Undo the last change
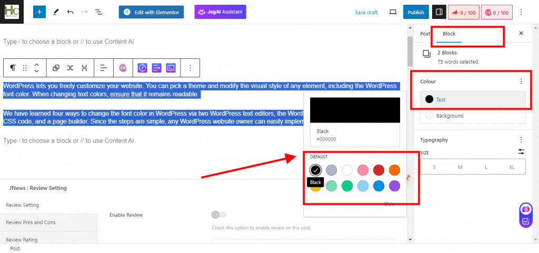Screen dimensions: 539x253 (70, 12)
